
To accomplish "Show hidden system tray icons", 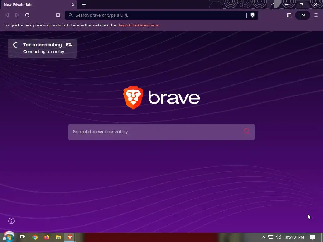I will [x=263, y=237].
